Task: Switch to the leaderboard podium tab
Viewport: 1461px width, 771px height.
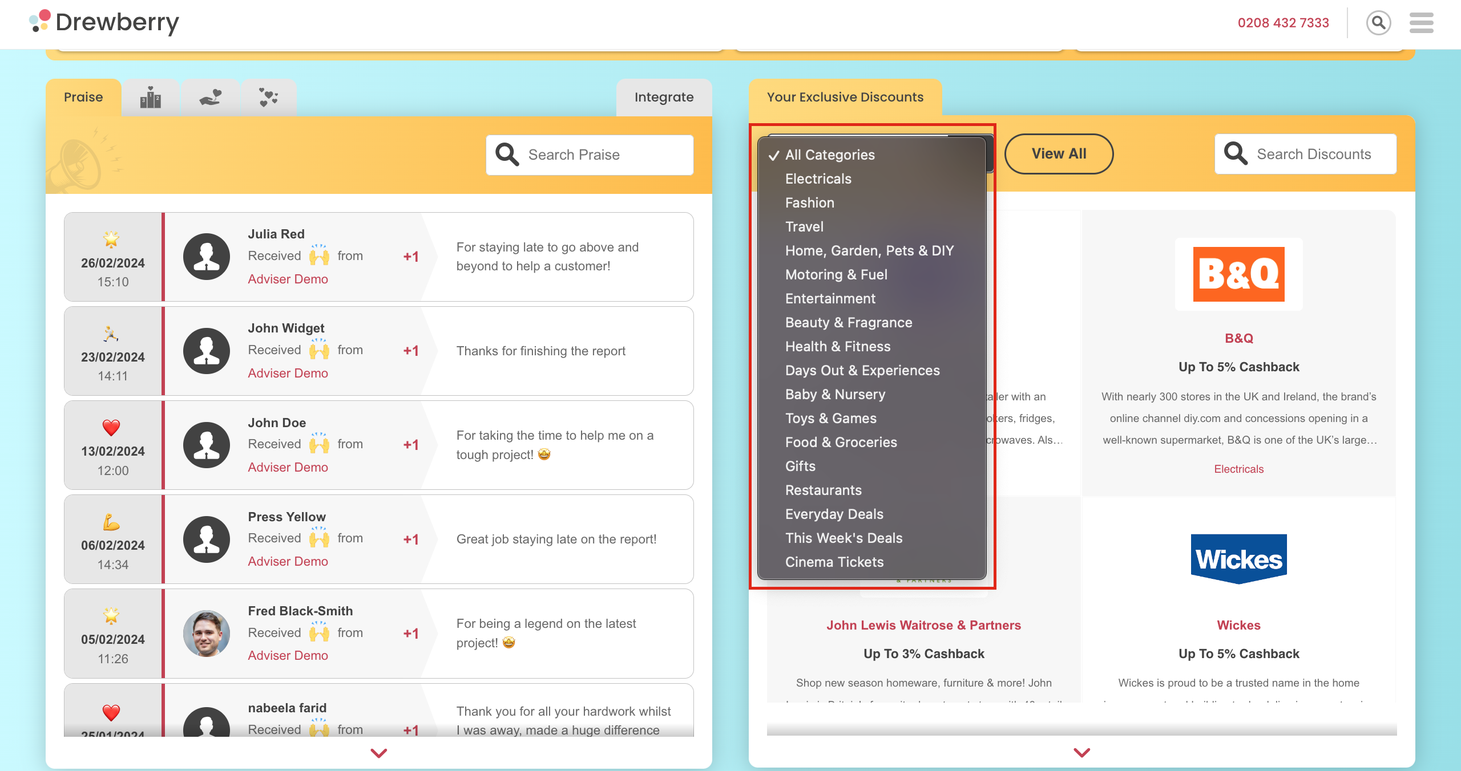Action: tap(151, 98)
